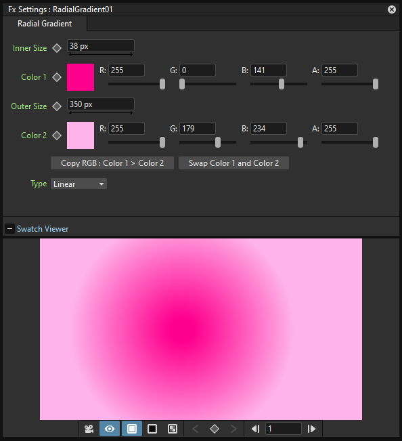Click the Outer Size label
Image resolution: width=402 pixels, height=441 pixels.
coord(29,106)
